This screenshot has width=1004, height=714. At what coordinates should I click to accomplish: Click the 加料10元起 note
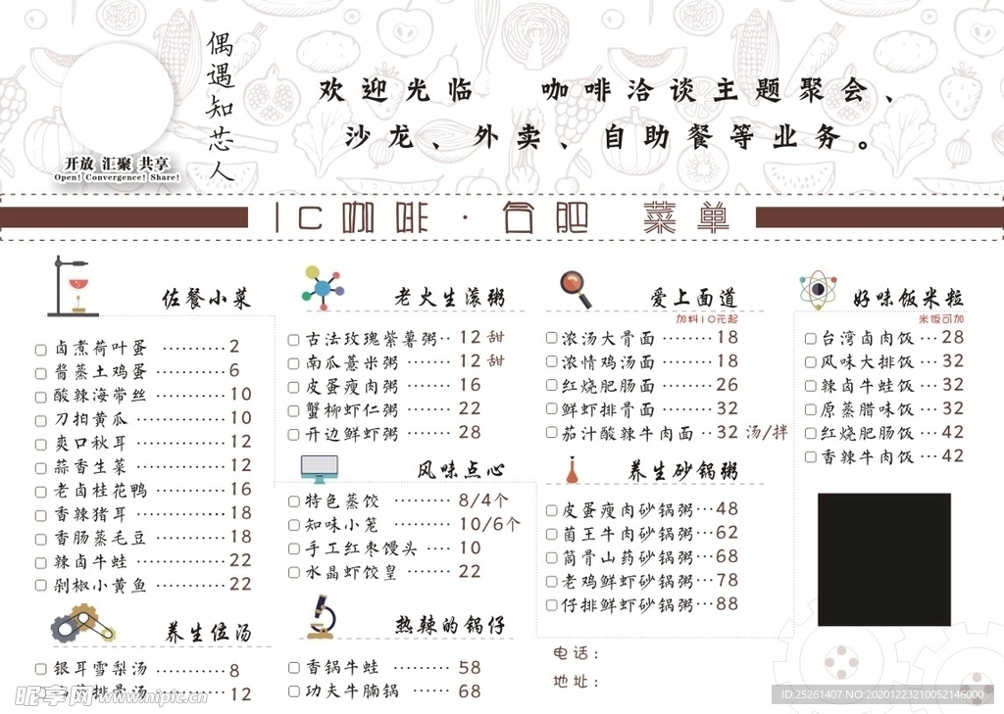coord(707,318)
